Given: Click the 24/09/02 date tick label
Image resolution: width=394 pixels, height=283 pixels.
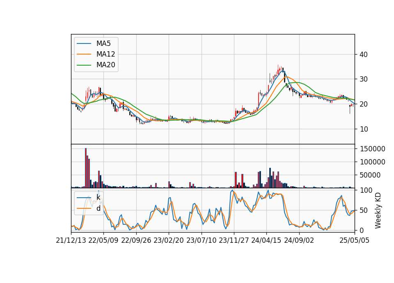Looking at the screenshot, I should [299, 240].
